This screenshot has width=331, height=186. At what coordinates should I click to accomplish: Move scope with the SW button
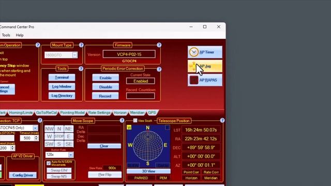[49, 144]
